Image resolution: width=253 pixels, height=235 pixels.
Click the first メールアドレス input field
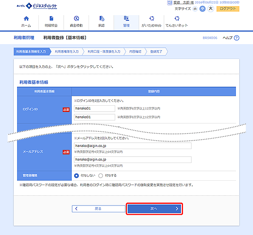(133, 146)
